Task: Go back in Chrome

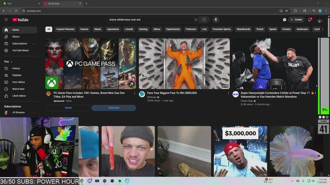Action: [4, 11]
